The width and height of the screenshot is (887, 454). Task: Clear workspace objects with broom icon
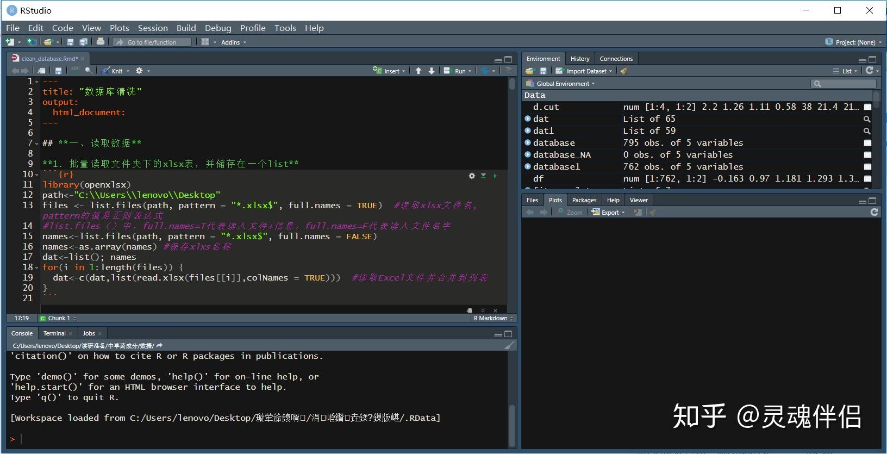[624, 71]
